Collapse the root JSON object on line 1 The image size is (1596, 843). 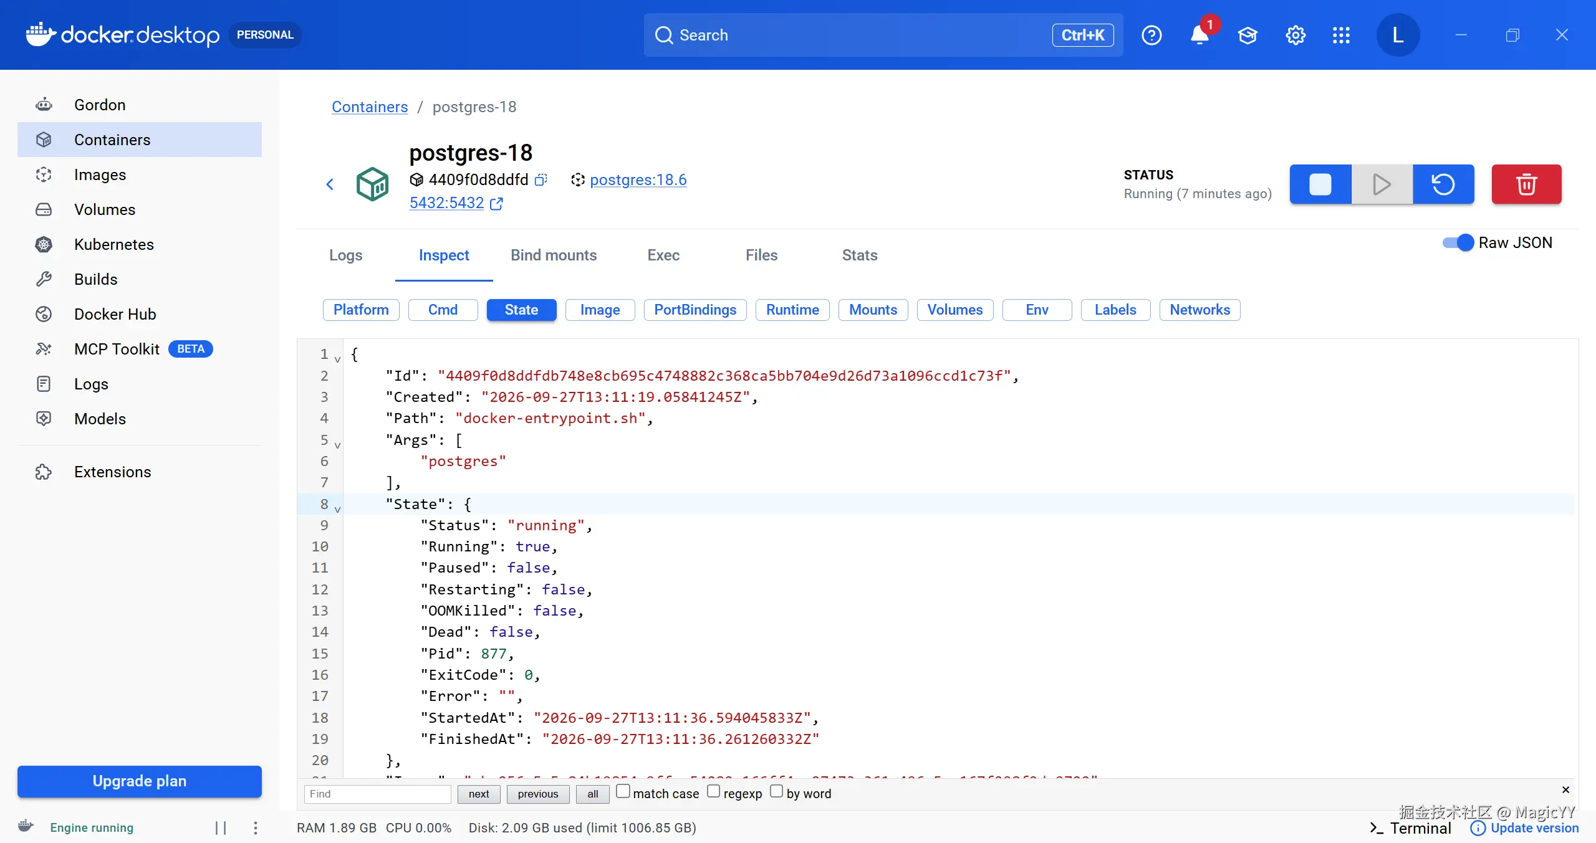(x=337, y=359)
